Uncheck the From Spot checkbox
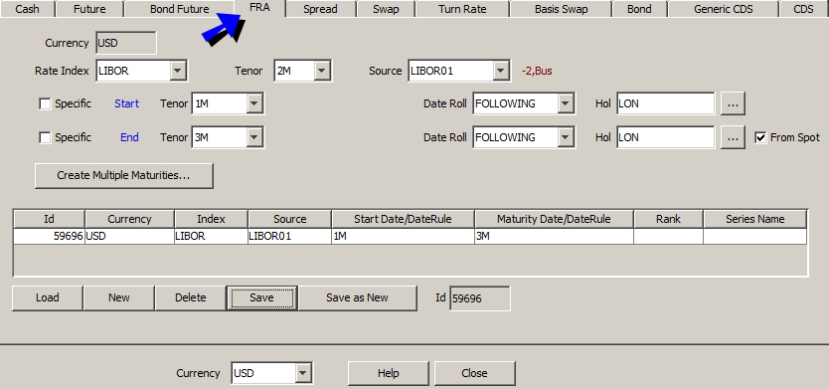This screenshot has height=389, width=829. tap(760, 137)
